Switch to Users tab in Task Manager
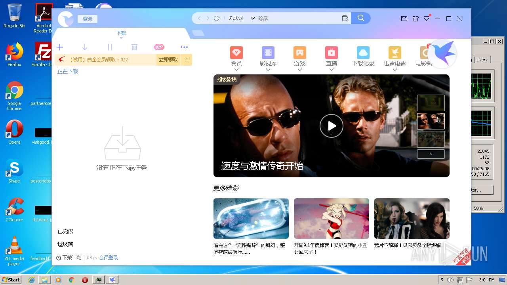507x285 pixels. point(482,60)
